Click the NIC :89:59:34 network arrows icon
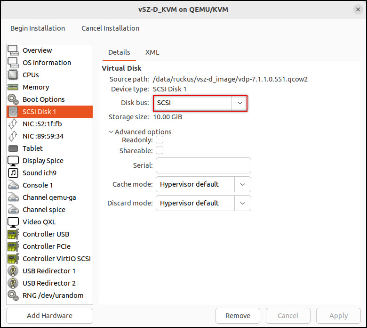This screenshot has height=328, width=367. 13,136
